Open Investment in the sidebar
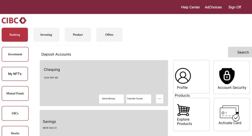Screen dimensions: 252x136 [x=15, y=54]
